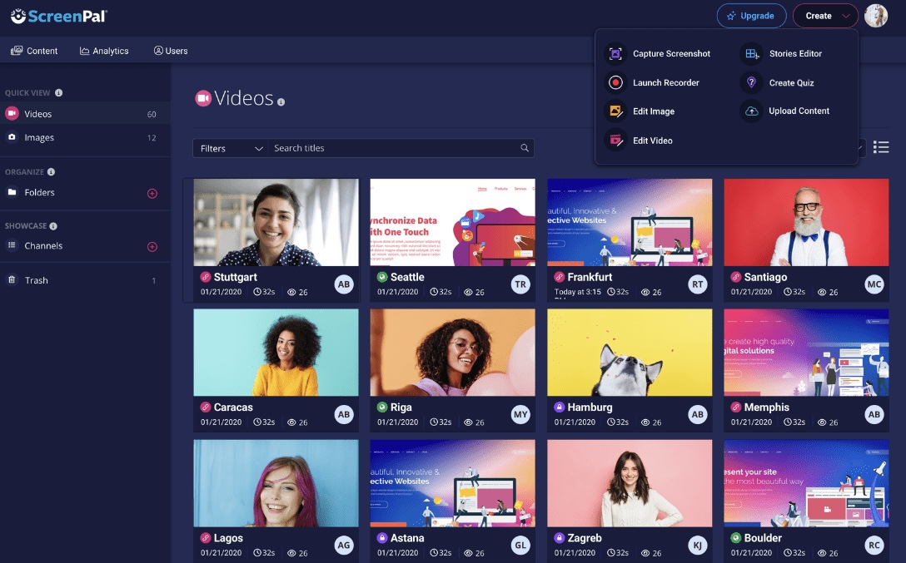Click the Edit Image icon
Image resolution: width=906 pixels, height=563 pixels.
coord(615,111)
